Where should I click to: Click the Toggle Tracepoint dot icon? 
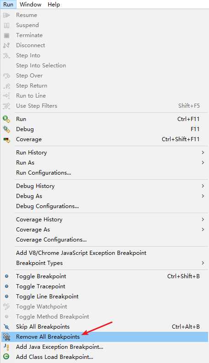pyautogui.click(x=6, y=286)
